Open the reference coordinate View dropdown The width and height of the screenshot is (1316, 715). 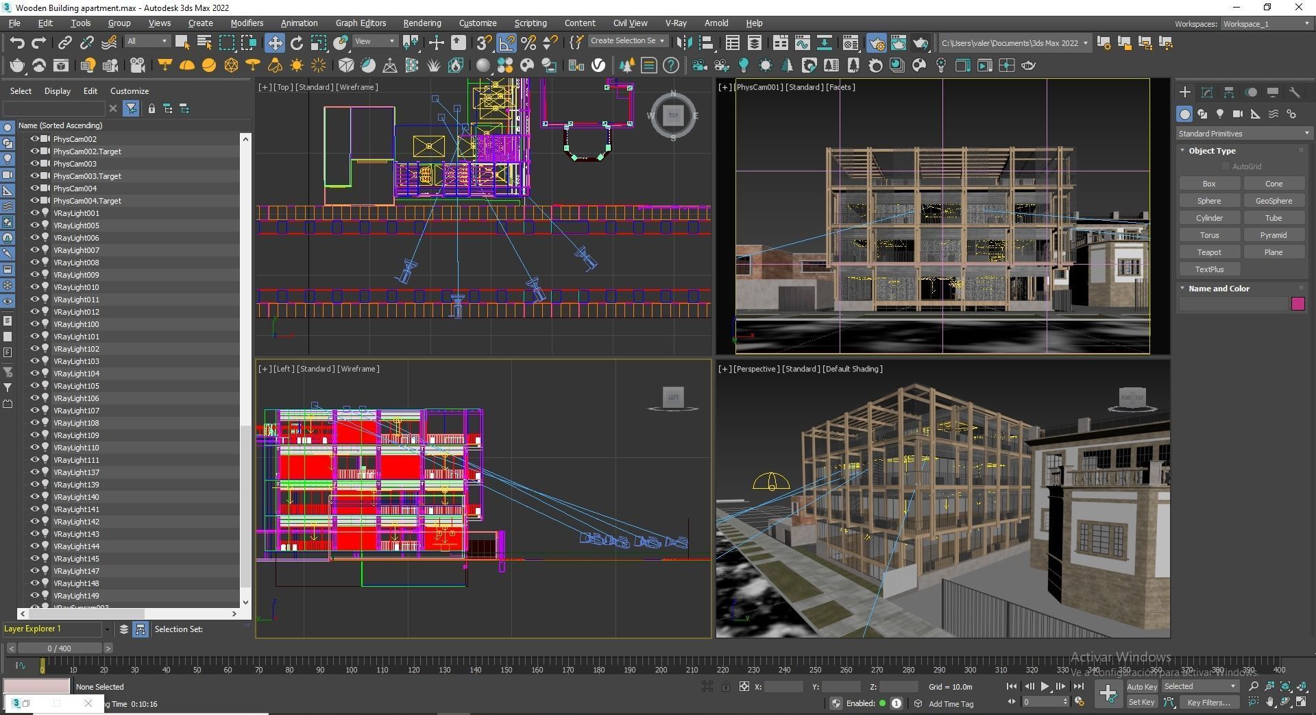pyautogui.click(x=374, y=41)
